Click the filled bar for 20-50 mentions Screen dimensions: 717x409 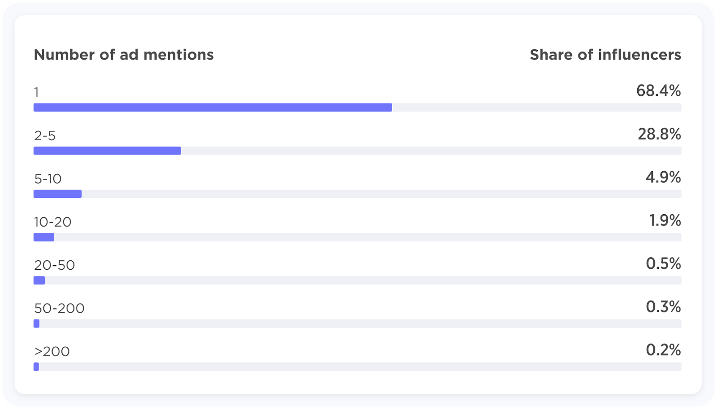tap(39, 280)
